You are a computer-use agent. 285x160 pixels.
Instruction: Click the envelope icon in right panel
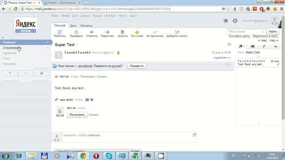[252, 47]
